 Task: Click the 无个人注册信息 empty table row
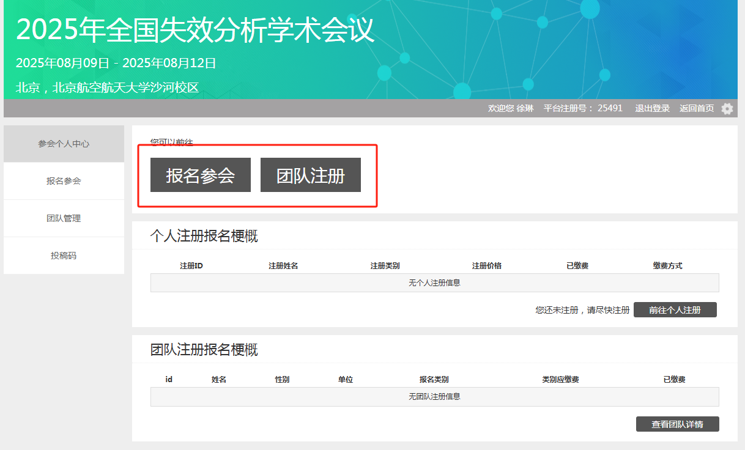click(x=434, y=283)
